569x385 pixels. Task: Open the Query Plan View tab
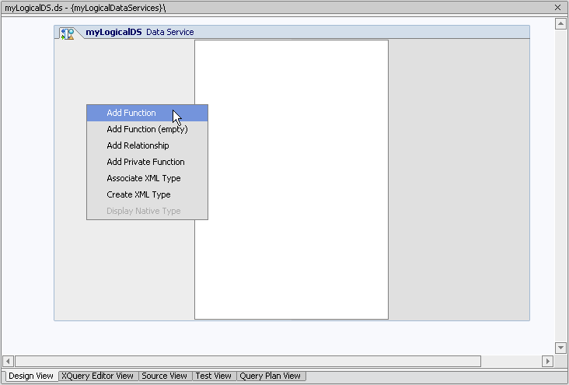(271, 376)
